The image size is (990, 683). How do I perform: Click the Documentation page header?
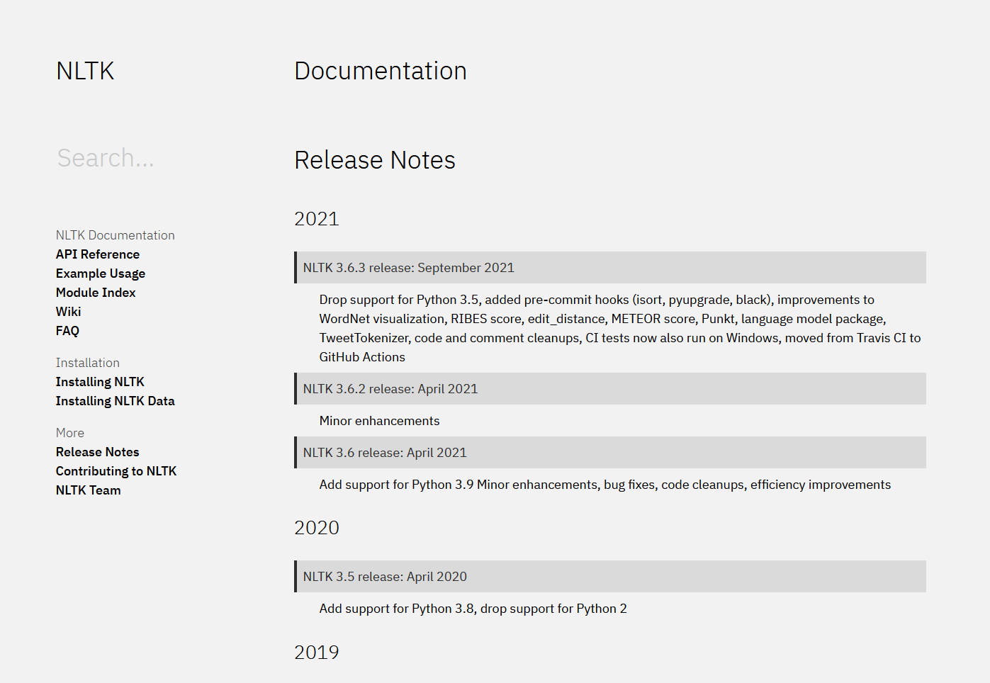381,71
